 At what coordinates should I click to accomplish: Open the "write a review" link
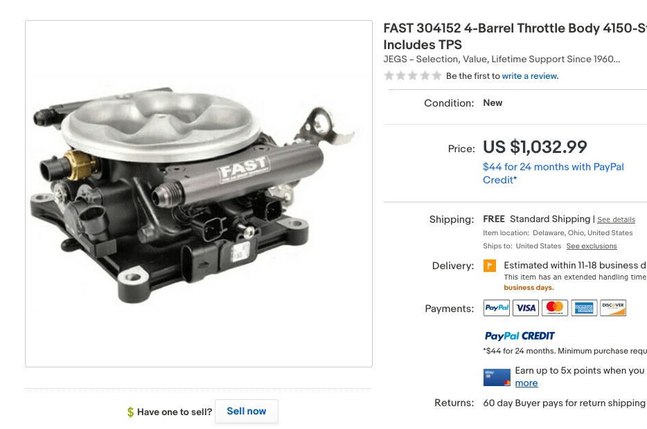point(530,76)
